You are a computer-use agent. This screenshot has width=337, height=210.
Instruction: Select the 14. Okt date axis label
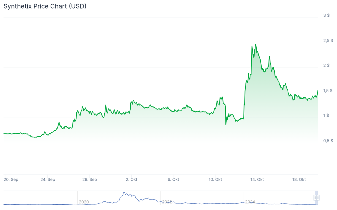pyautogui.click(x=257, y=179)
